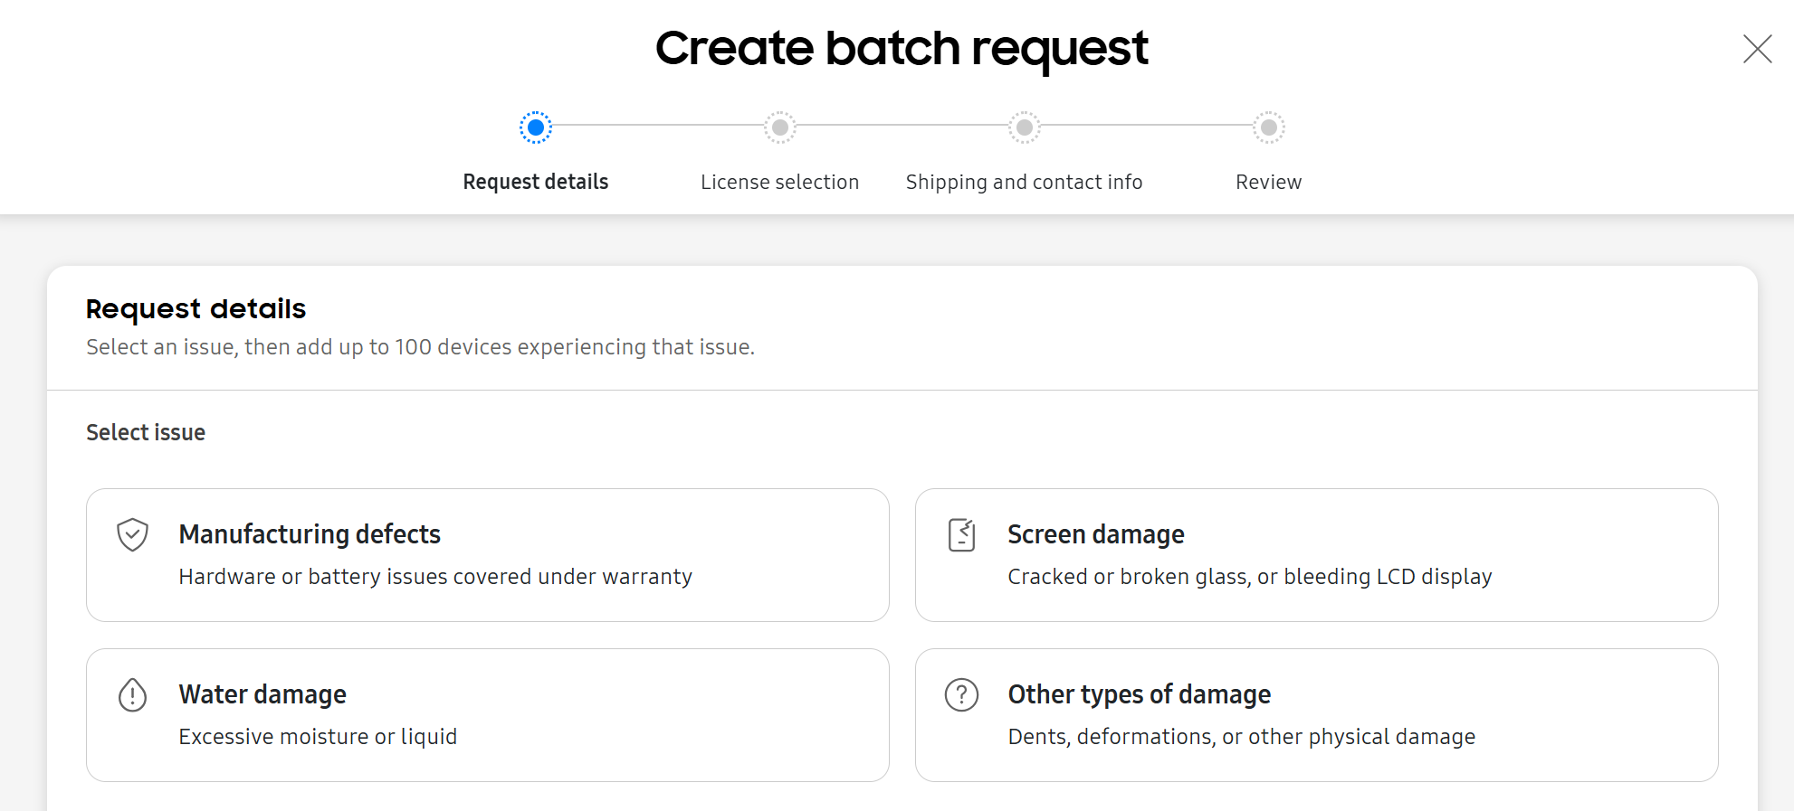Click the Other types of damage question icon

(961, 695)
